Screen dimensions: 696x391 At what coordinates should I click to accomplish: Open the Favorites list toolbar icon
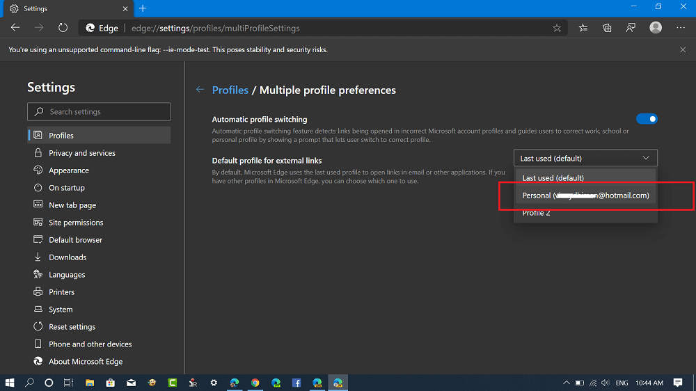click(x=583, y=28)
